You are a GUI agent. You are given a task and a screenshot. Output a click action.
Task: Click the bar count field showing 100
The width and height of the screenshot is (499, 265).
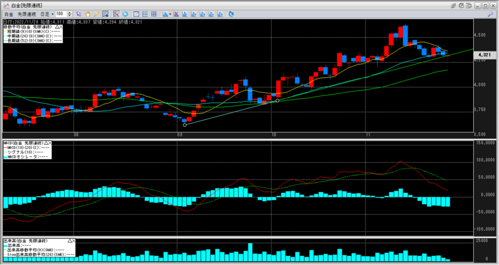(x=60, y=14)
